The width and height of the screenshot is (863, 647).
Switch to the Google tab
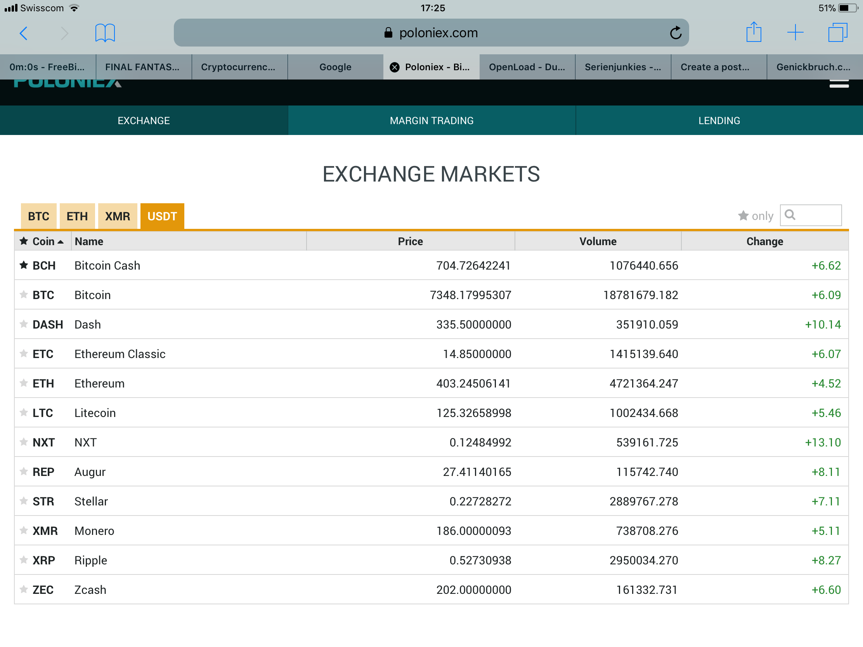336,67
